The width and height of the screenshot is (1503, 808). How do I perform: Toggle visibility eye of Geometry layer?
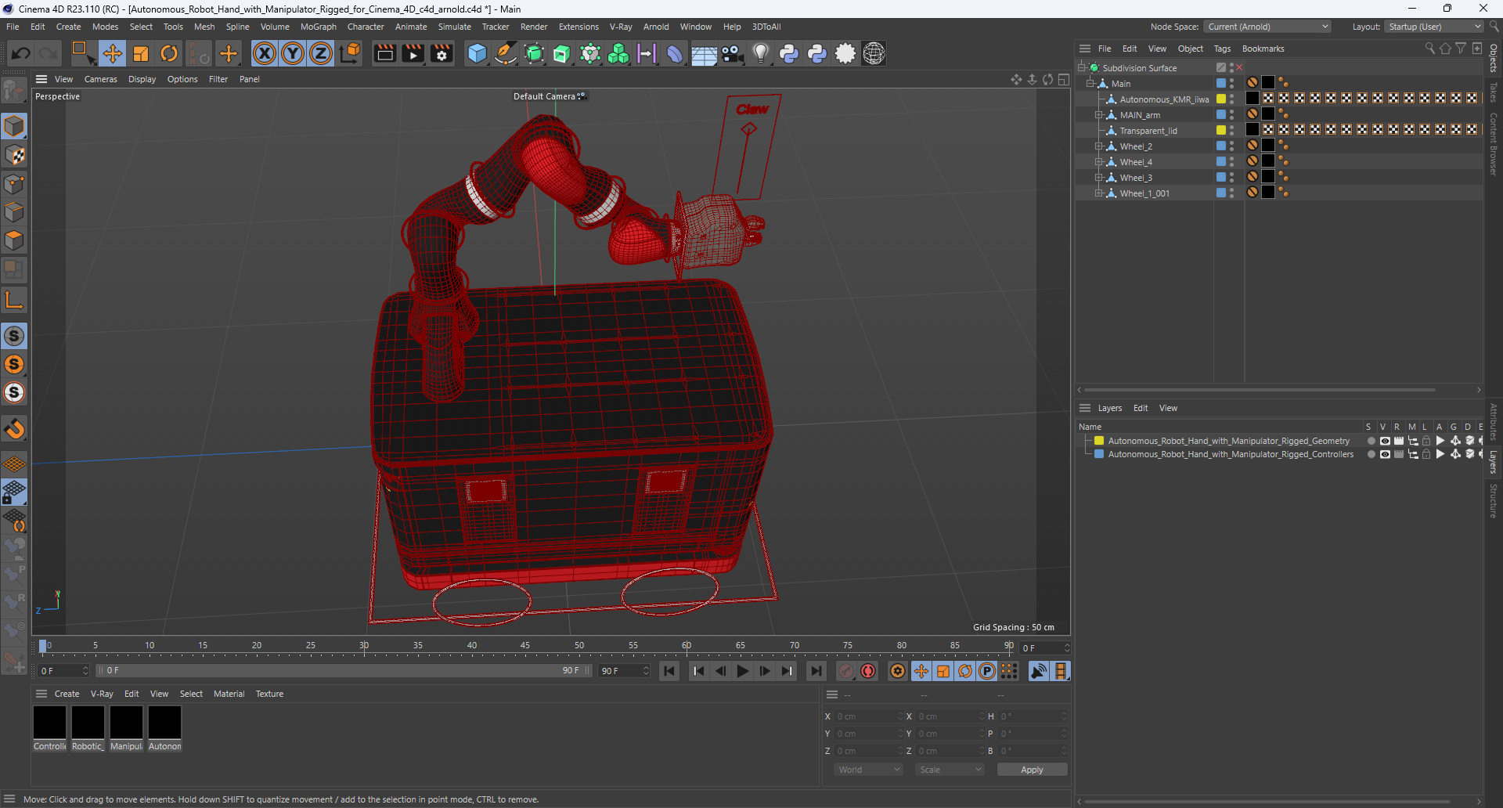coord(1385,441)
